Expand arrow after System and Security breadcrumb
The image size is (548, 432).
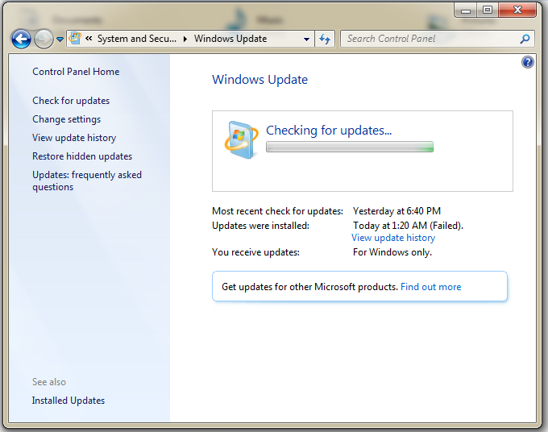click(x=185, y=39)
